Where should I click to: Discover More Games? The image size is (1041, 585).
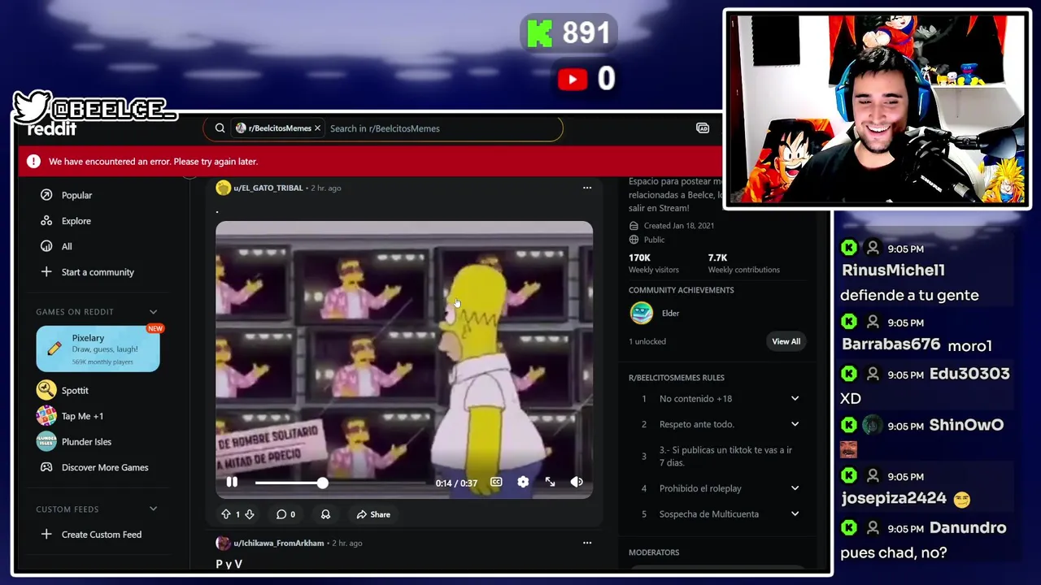(105, 467)
